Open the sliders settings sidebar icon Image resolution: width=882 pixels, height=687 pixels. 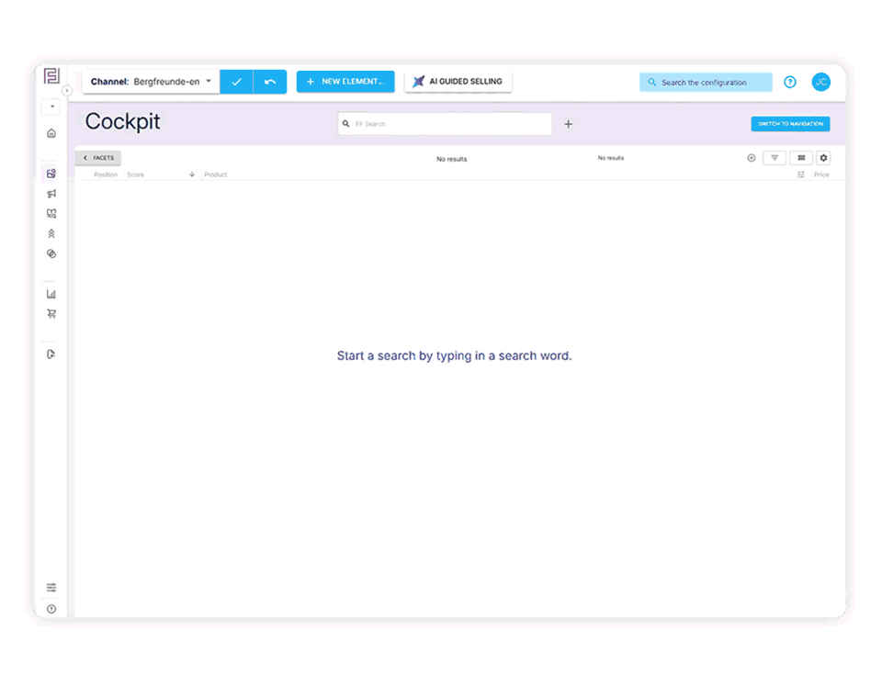51,588
